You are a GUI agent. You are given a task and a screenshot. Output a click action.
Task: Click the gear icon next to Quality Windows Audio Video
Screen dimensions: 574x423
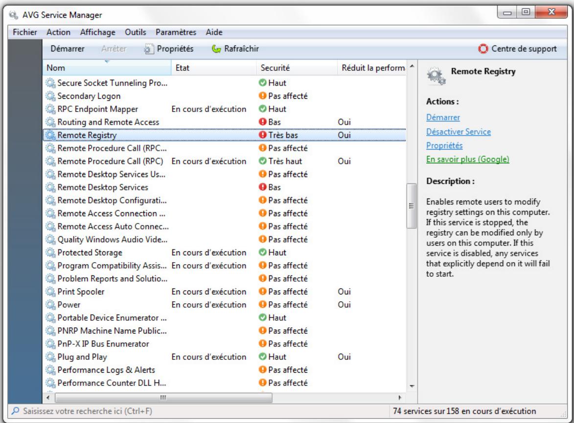pos(50,239)
